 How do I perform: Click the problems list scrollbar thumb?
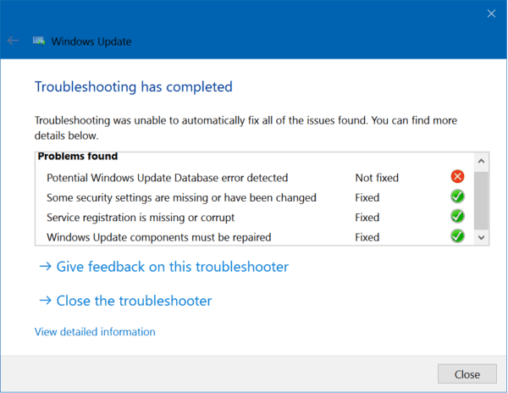pyautogui.click(x=481, y=201)
